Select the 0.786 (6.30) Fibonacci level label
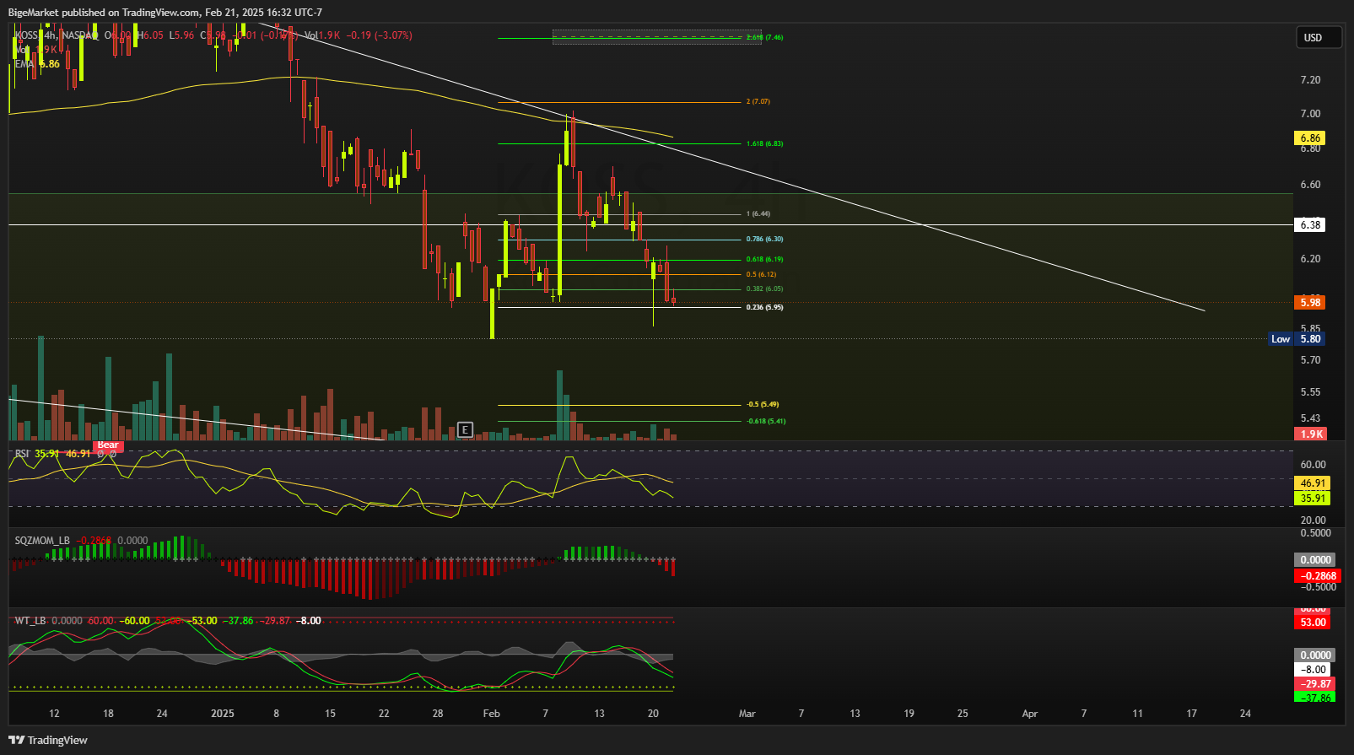The image size is (1354, 755). tap(764, 240)
